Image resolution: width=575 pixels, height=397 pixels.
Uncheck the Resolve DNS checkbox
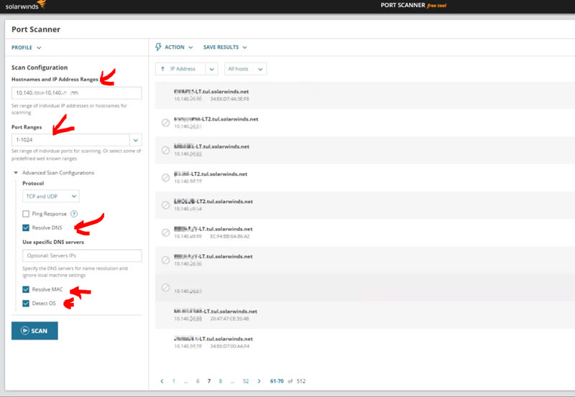[26, 228]
